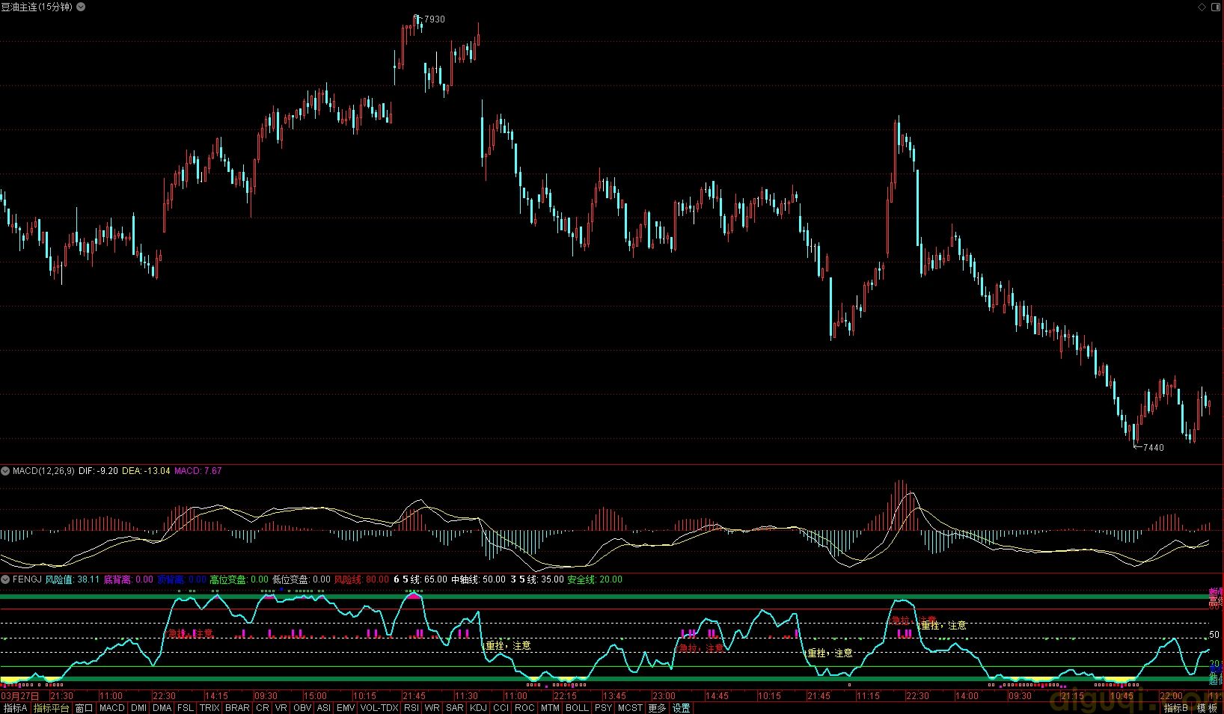Image resolution: width=1224 pixels, height=714 pixels.
Task: Click the 09:30 time marker near 03月27日
Action: (x=266, y=696)
